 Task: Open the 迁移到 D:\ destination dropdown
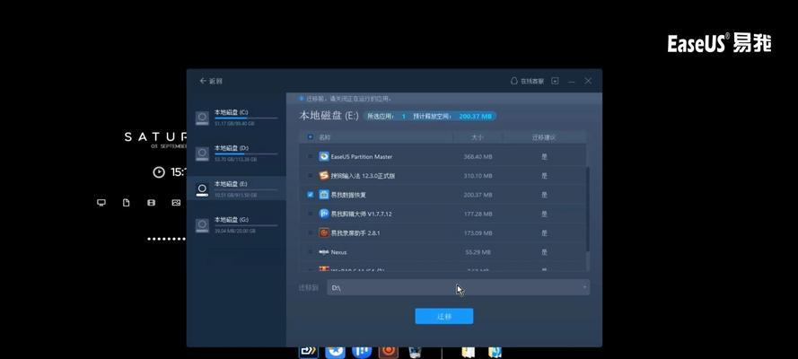[459, 287]
